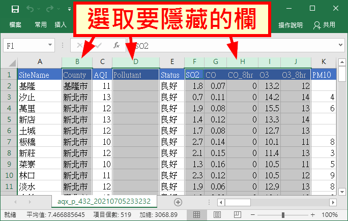This screenshot has width=348, height=221.
Task: Switch to Normal view icon in status bar
Action: pos(196,214)
